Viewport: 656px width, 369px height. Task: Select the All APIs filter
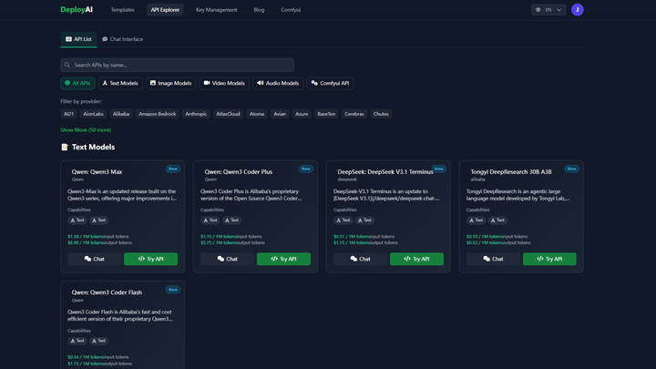coord(77,83)
